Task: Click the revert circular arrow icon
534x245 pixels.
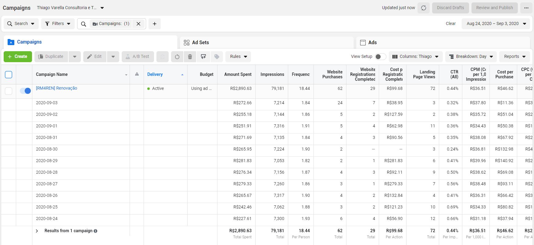Action: (x=177, y=57)
